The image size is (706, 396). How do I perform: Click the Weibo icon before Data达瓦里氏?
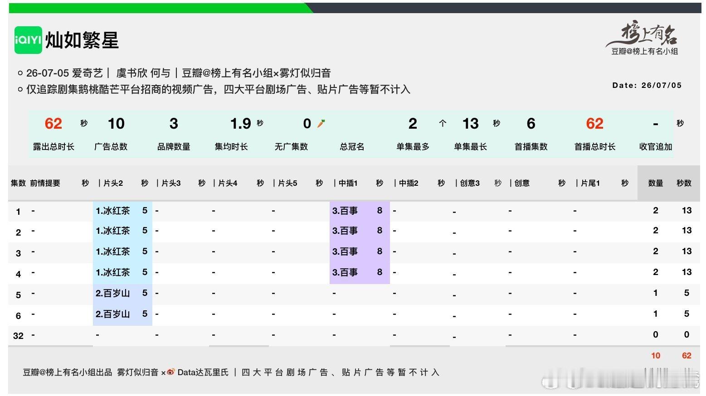(171, 372)
